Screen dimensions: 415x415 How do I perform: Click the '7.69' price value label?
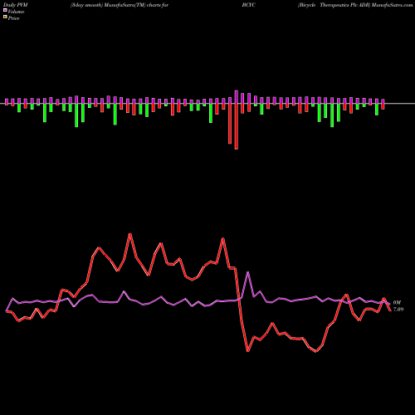(398, 310)
